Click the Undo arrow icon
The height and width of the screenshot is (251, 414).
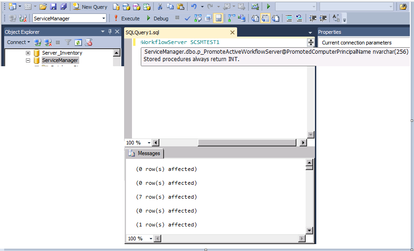tap(194, 6)
